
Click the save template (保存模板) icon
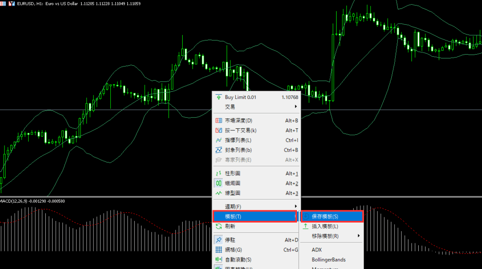click(x=306, y=216)
